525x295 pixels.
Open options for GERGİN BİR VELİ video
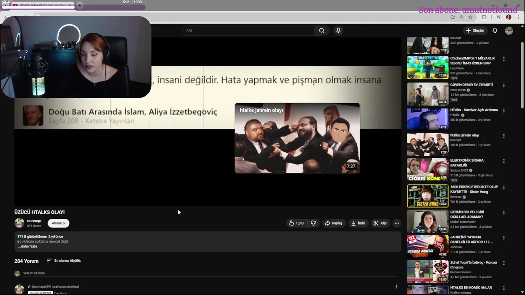coord(504,213)
